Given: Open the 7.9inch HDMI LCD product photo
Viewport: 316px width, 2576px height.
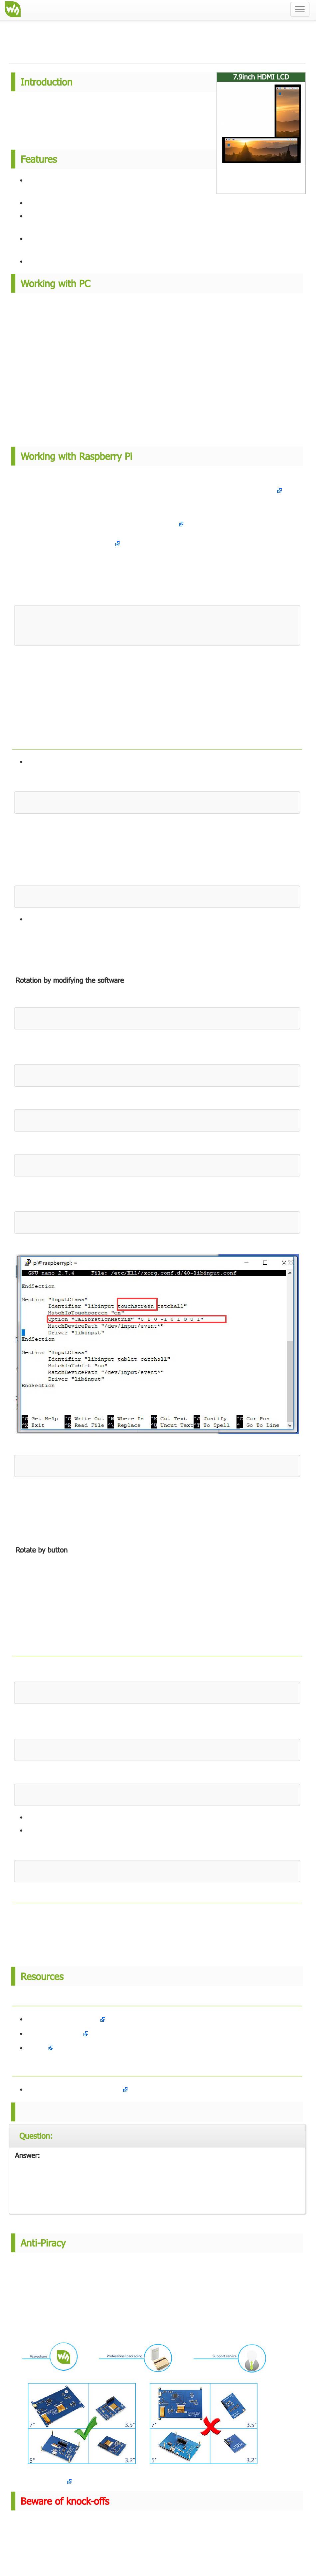Looking at the screenshot, I should (261, 124).
